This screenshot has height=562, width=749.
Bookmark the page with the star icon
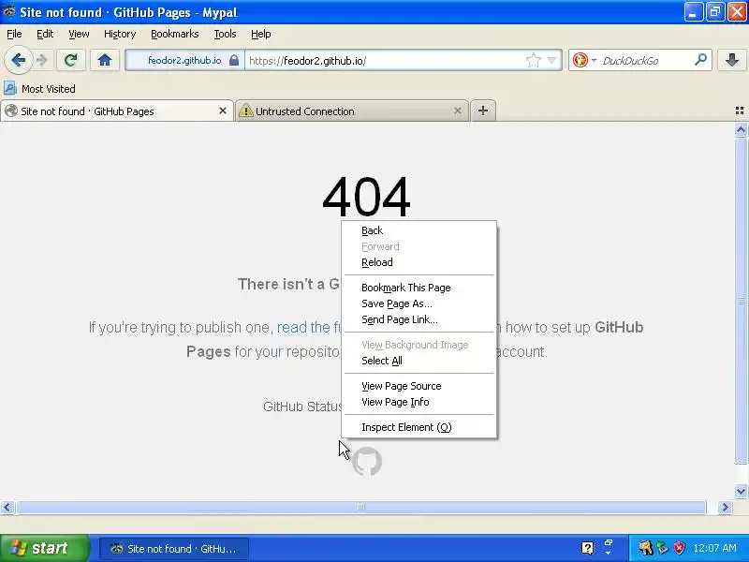pyautogui.click(x=533, y=60)
